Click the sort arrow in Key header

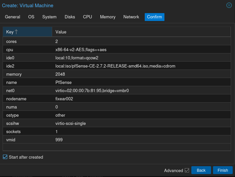tap(16, 32)
